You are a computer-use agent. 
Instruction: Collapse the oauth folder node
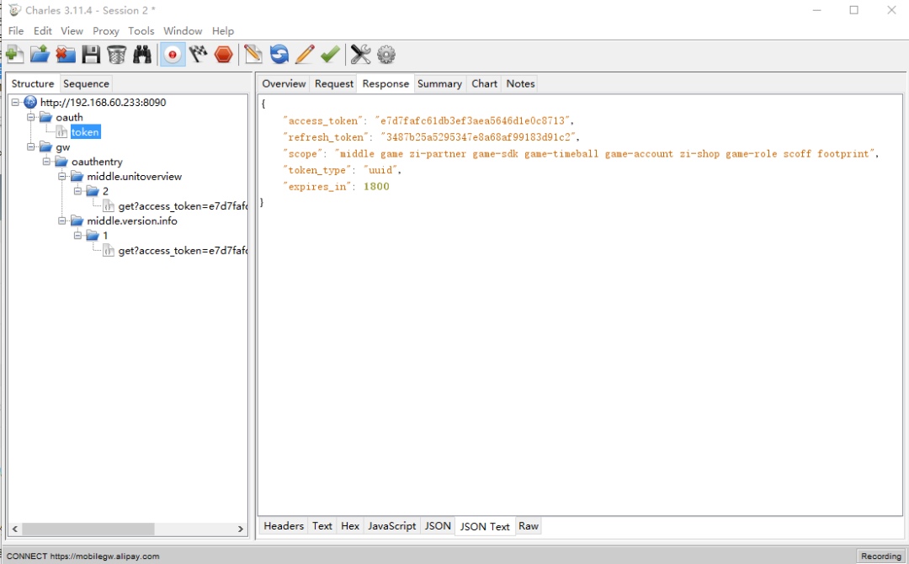(x=31, y=117)
